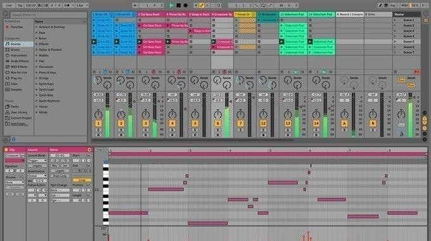Viewport: 431px width, 241px height.
Task: Click the Link button
Action: pos(9,5)
